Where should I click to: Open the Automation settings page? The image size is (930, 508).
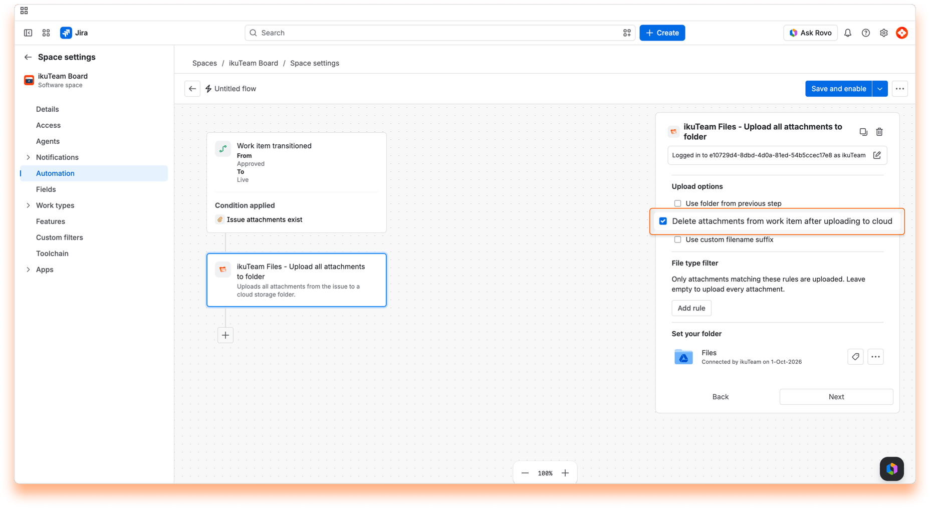click(94, 173)
